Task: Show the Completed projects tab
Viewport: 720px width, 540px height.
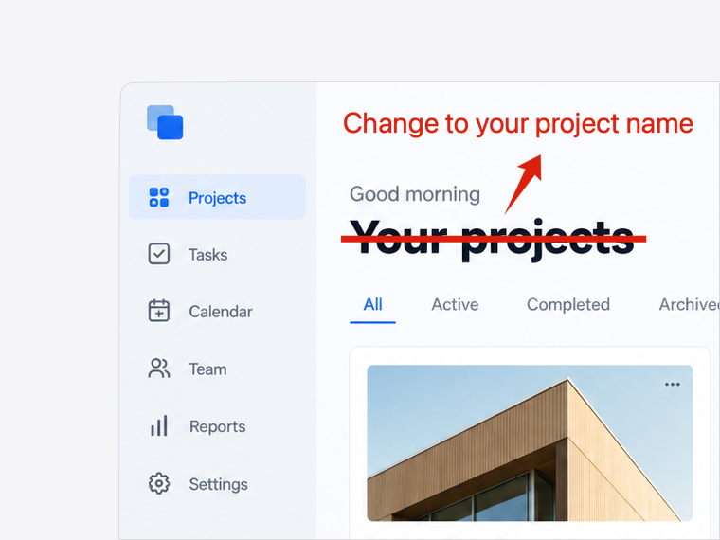Action: point(568,304)
